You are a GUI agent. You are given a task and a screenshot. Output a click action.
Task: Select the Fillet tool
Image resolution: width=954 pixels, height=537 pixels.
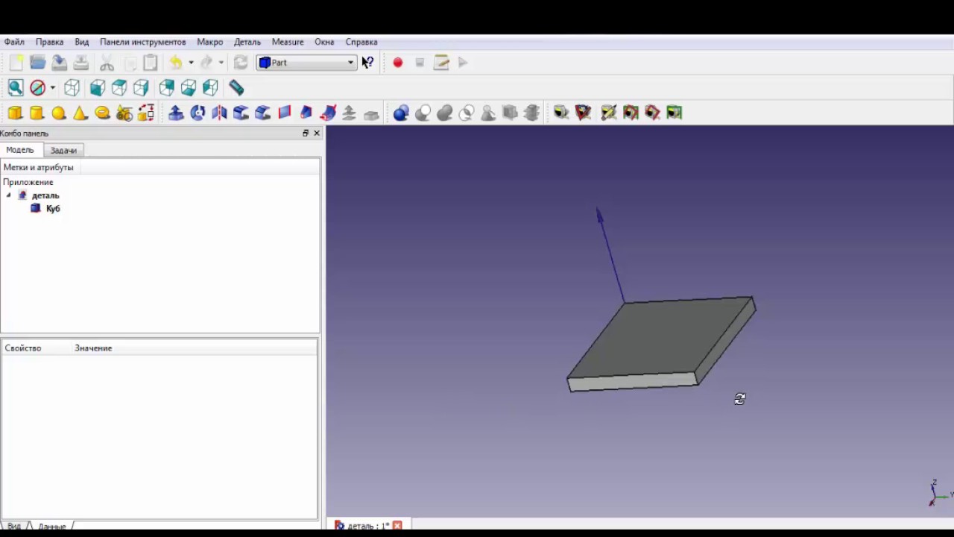[241, 113]
